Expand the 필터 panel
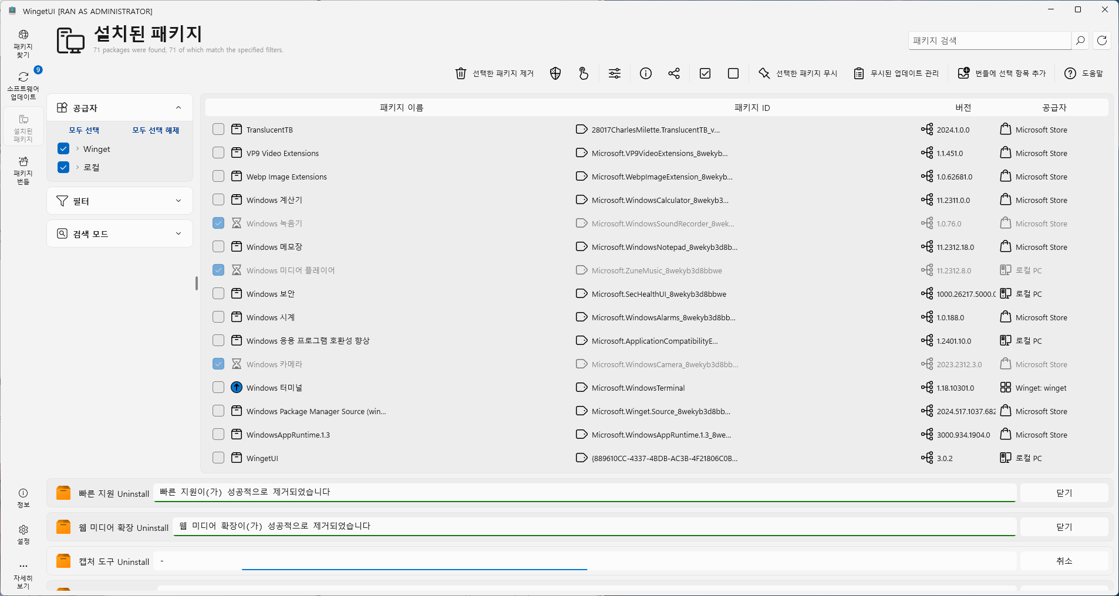The image size is (1119, 596). [178, 201]
